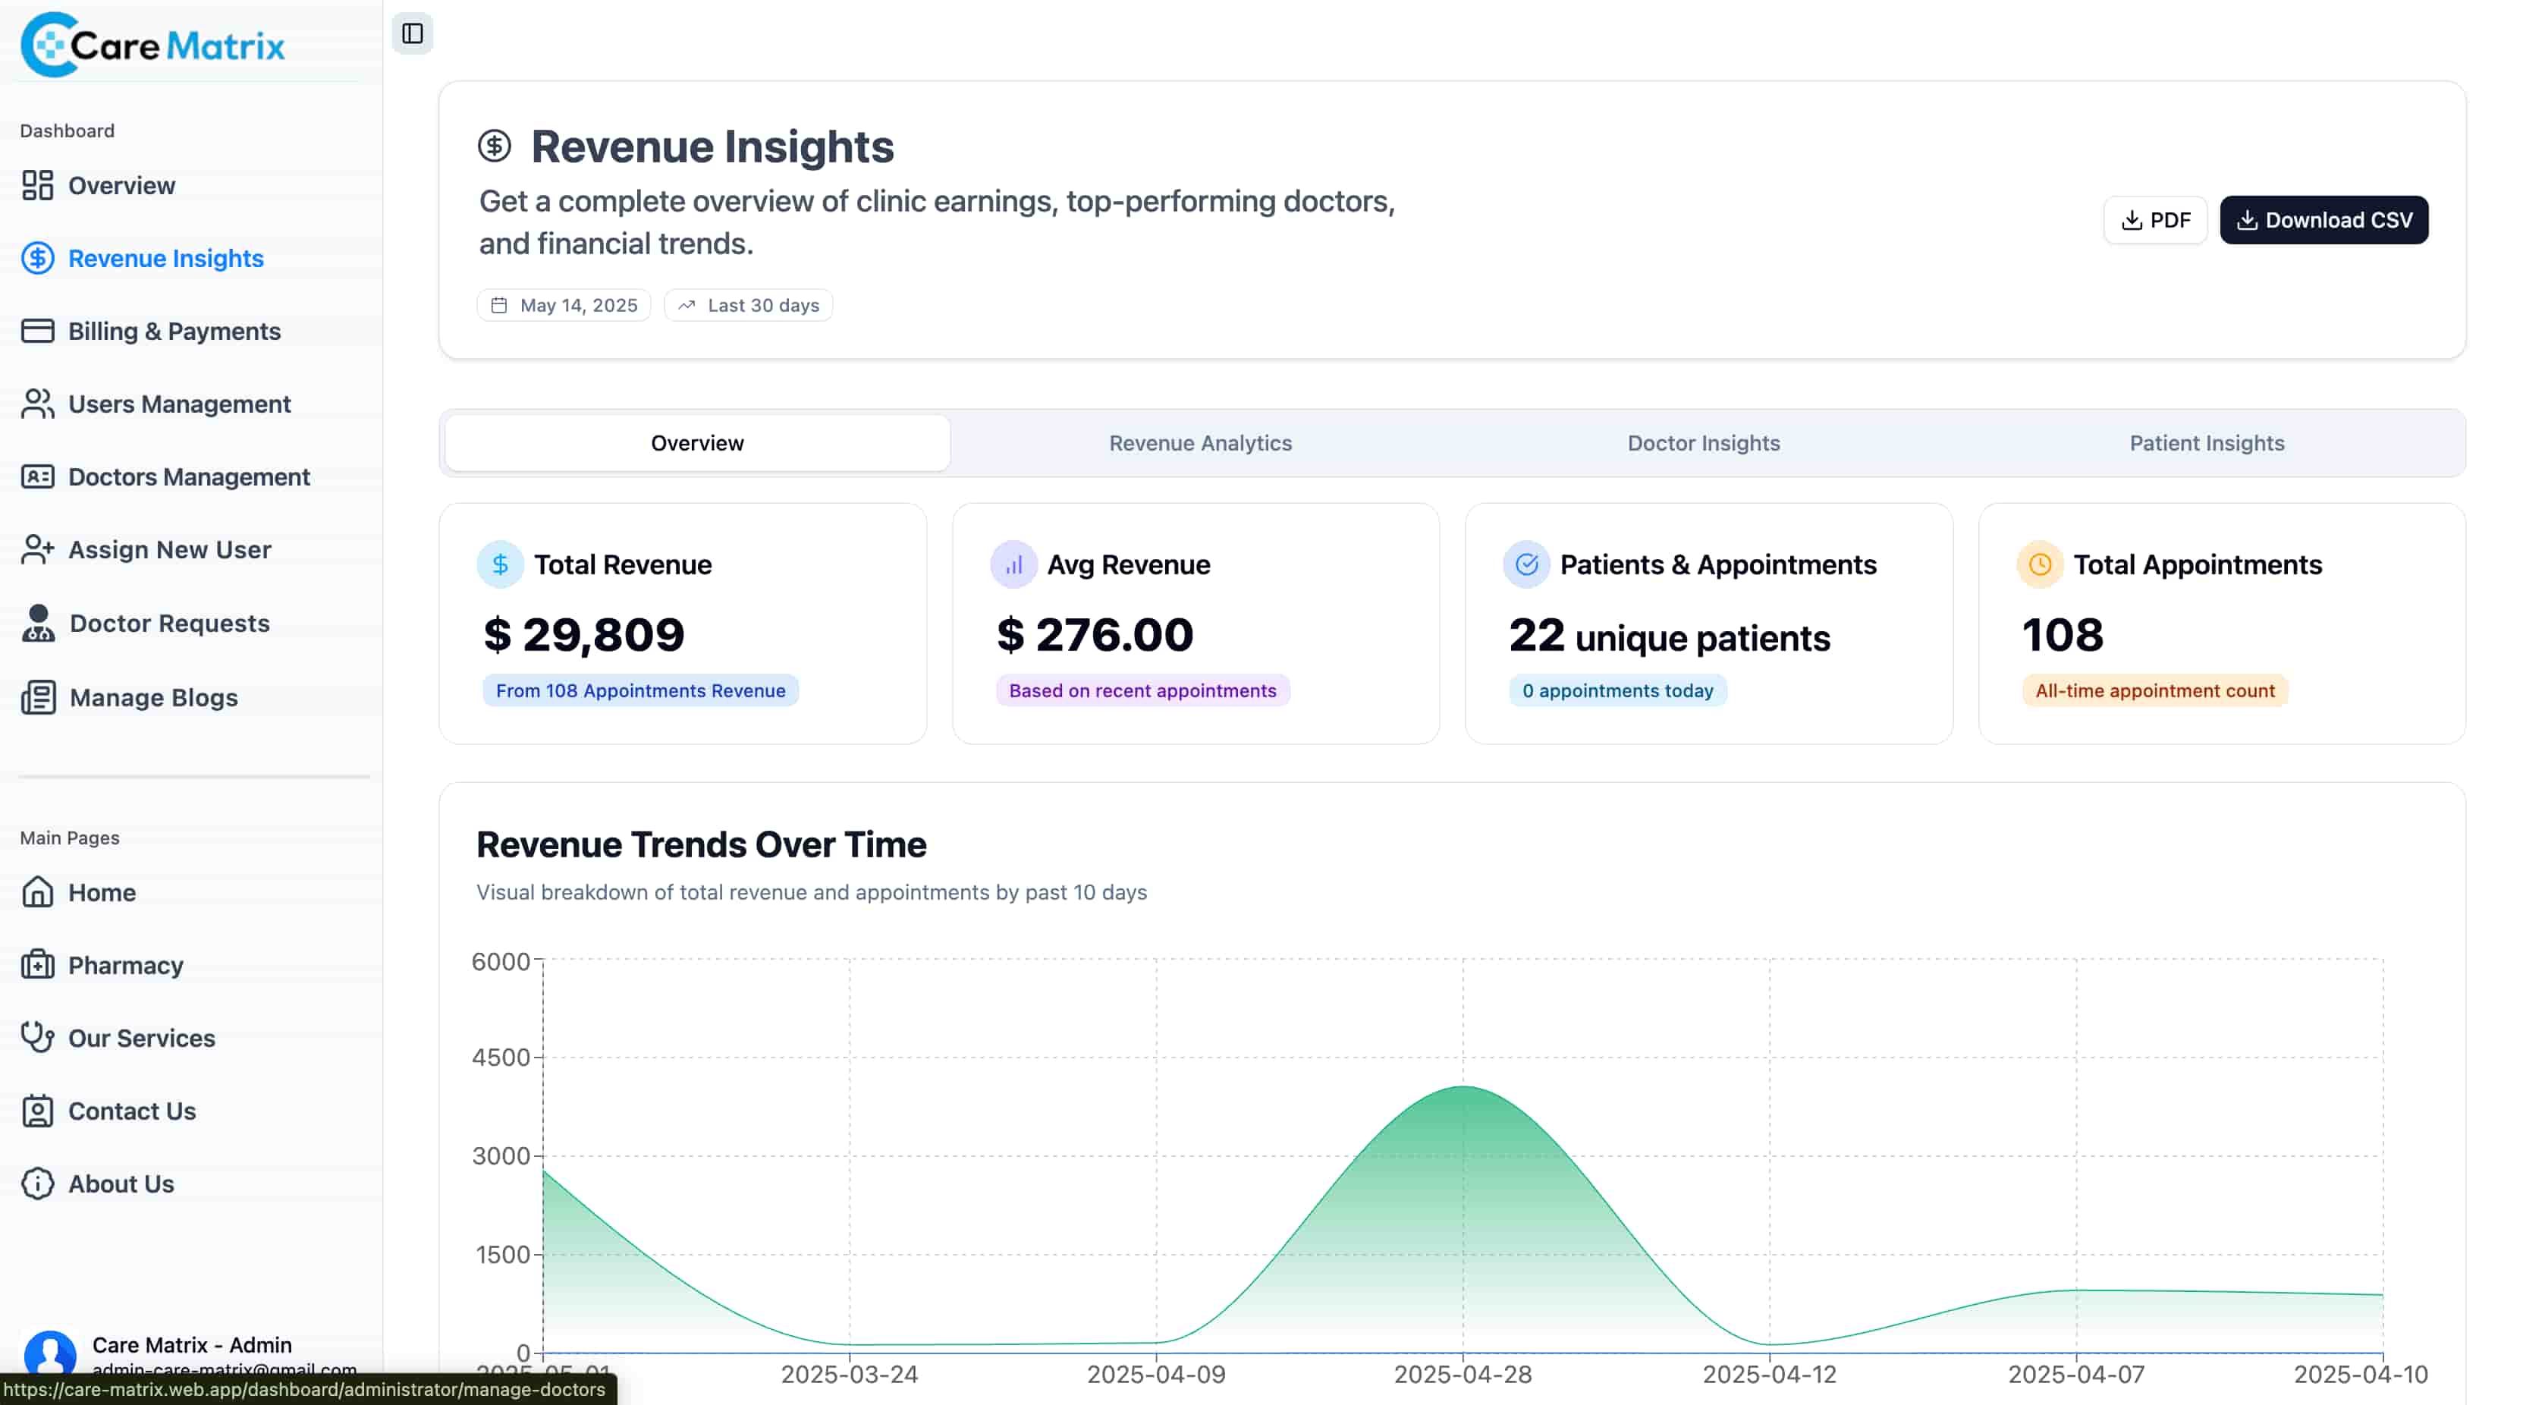The height and width of the screenshot is (1405, 2523).
Task: Click the $ 29,809 total revenue value
Action: (x=584, y=634)
